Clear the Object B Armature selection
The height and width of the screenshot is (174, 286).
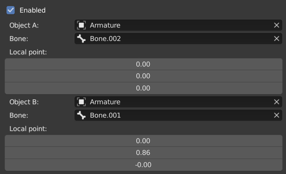[x=277, y=102]
